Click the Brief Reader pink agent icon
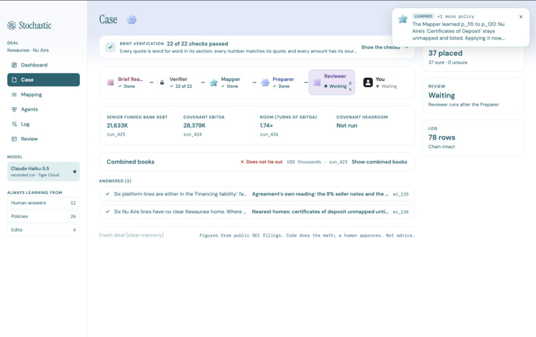 (x=110, y=82)
